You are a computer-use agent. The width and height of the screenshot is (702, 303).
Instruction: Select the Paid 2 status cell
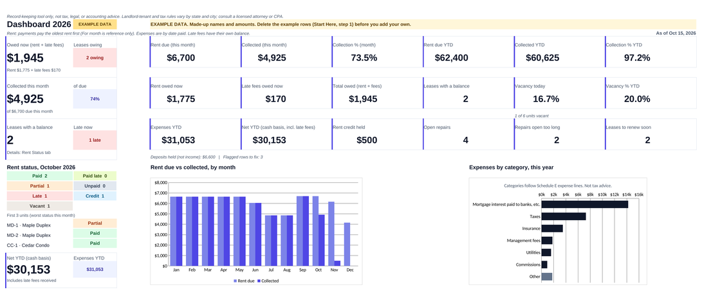(39, 176)
